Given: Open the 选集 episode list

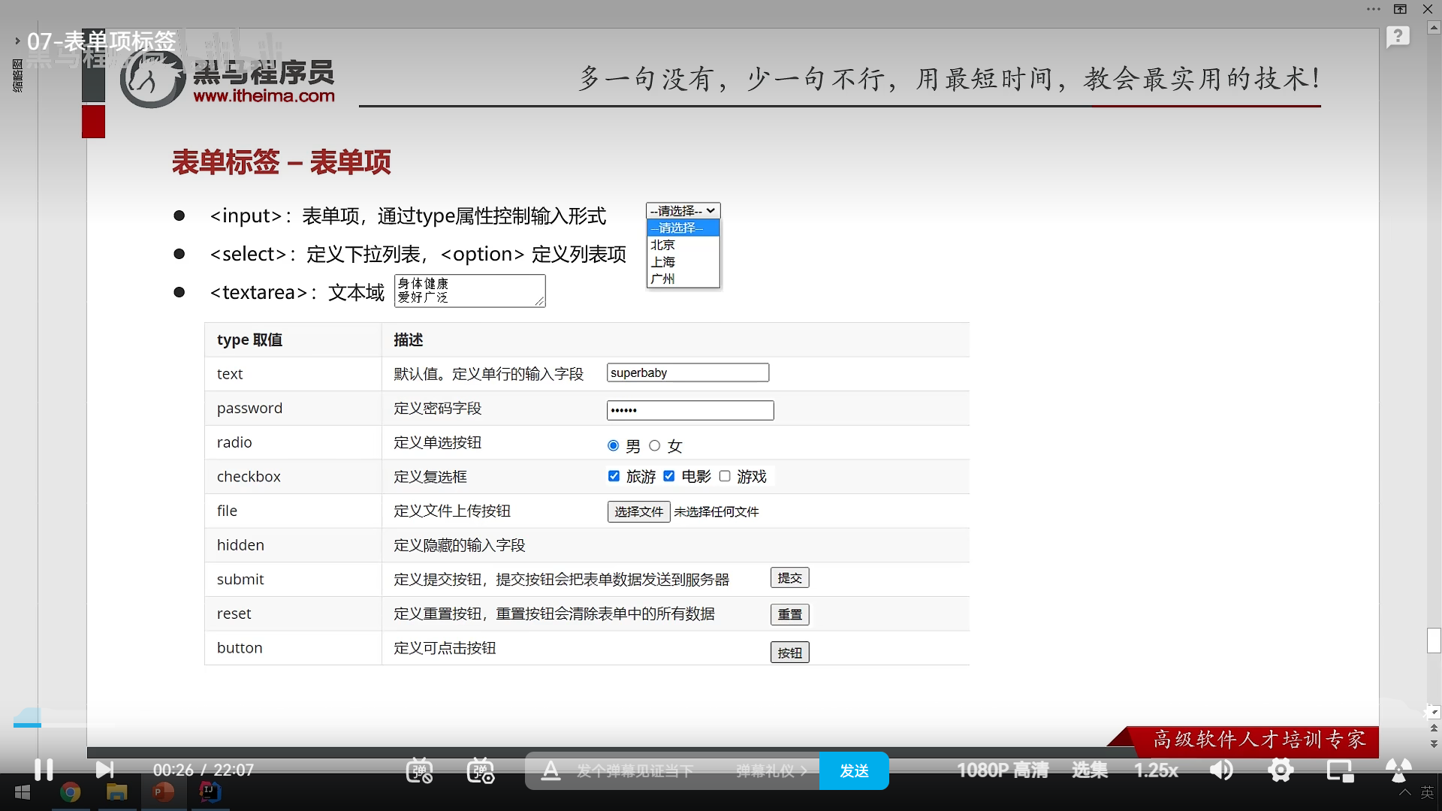Looking at the screenshot, I should pyautogui.click(x=1089, y=770).
